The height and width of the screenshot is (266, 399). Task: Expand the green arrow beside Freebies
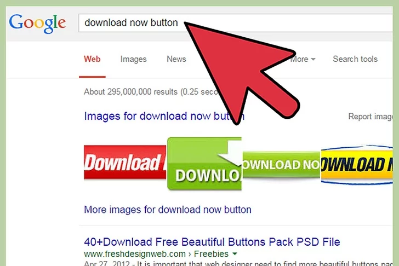pos(235,255)
